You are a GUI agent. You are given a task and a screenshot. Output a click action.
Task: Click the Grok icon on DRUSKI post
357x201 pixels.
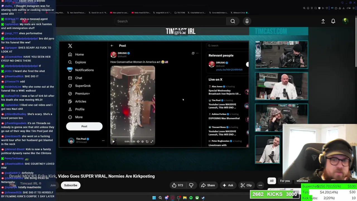click(193, 53)
